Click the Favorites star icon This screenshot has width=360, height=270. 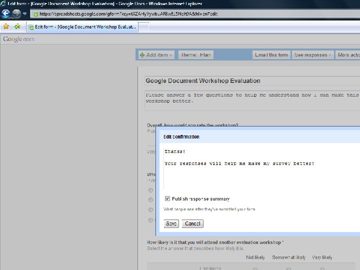click(6, 26)
